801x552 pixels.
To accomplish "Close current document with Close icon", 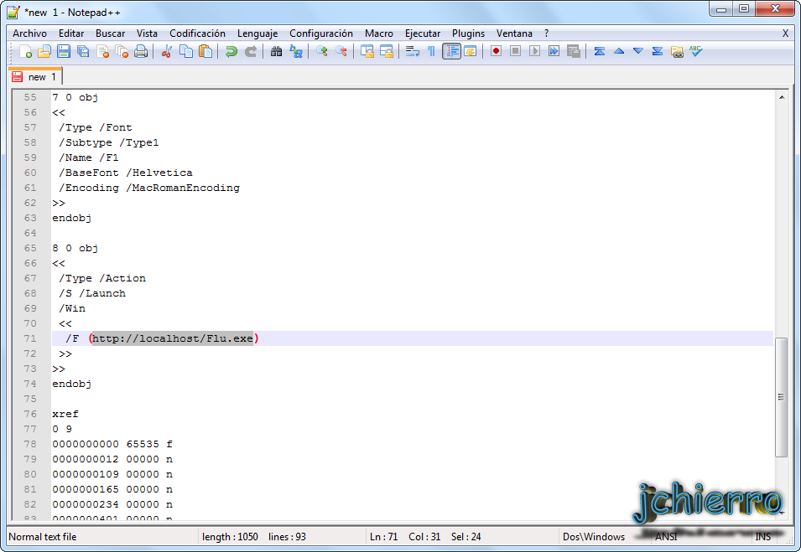I will click(x=102, y=52).
